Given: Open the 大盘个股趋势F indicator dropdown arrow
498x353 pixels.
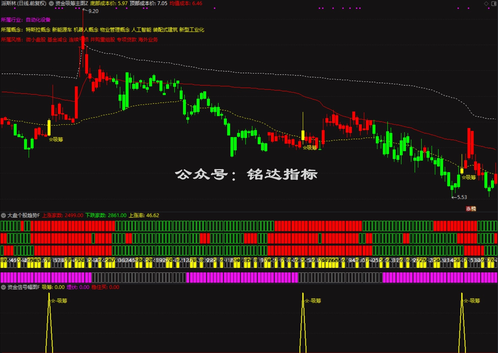Looking at the screenshot, I should click(4, 215).
